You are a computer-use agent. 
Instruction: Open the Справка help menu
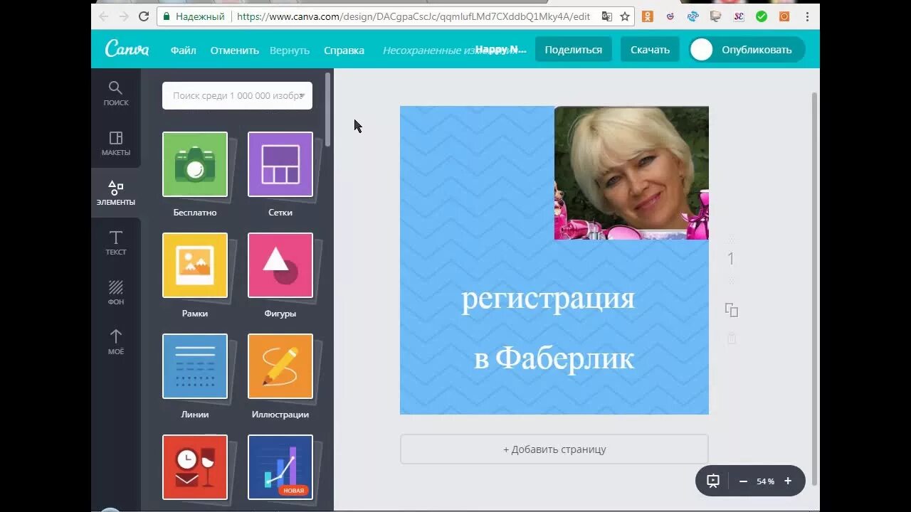344,50
